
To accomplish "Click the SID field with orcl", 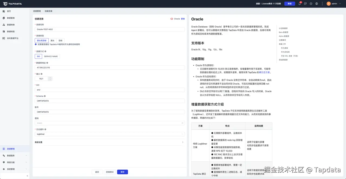I will [110, 90].
